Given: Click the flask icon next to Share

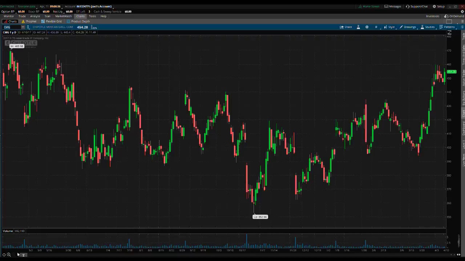Looking at the screenshot, I should pos(358,27).
